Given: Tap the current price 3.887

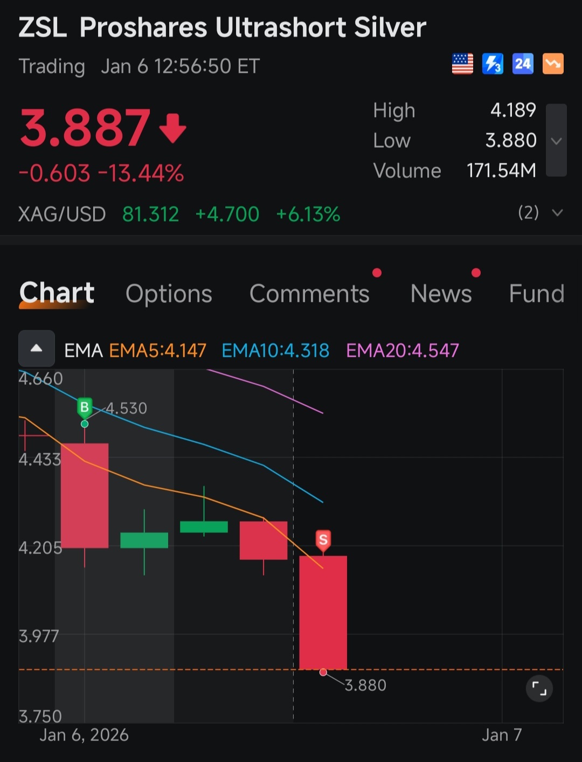Looking at the screenshot, I should (85, 128).
